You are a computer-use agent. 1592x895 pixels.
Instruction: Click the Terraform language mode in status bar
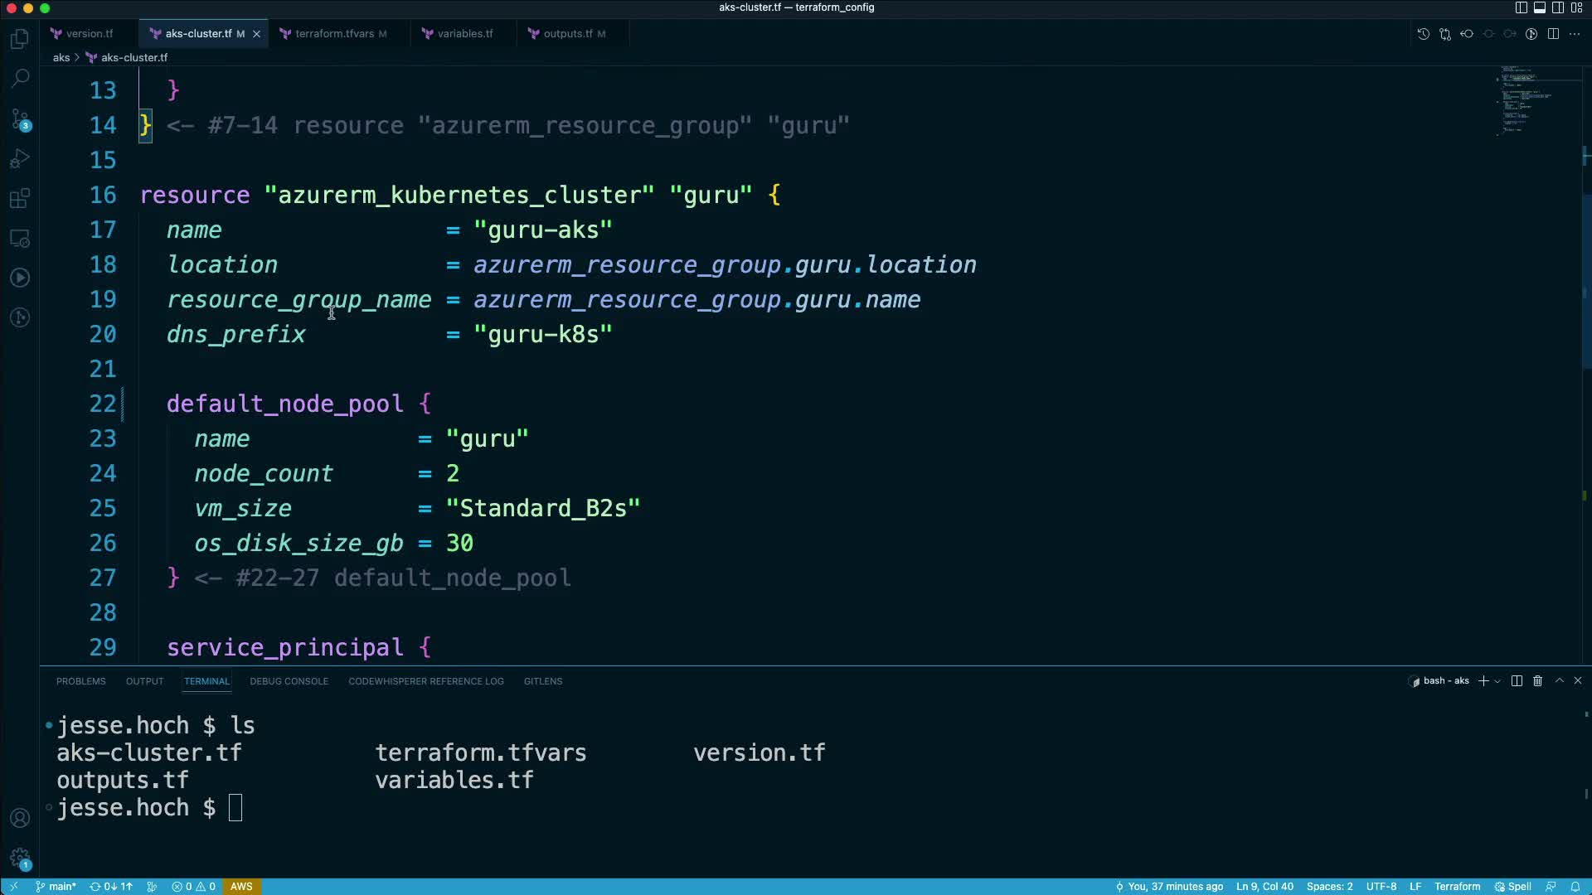coord(1457,887)
